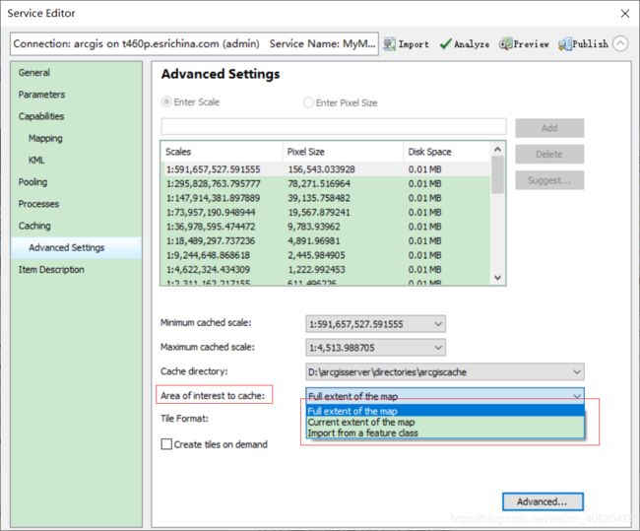
Task: Open the Caching page
Action: click(34, 226)
